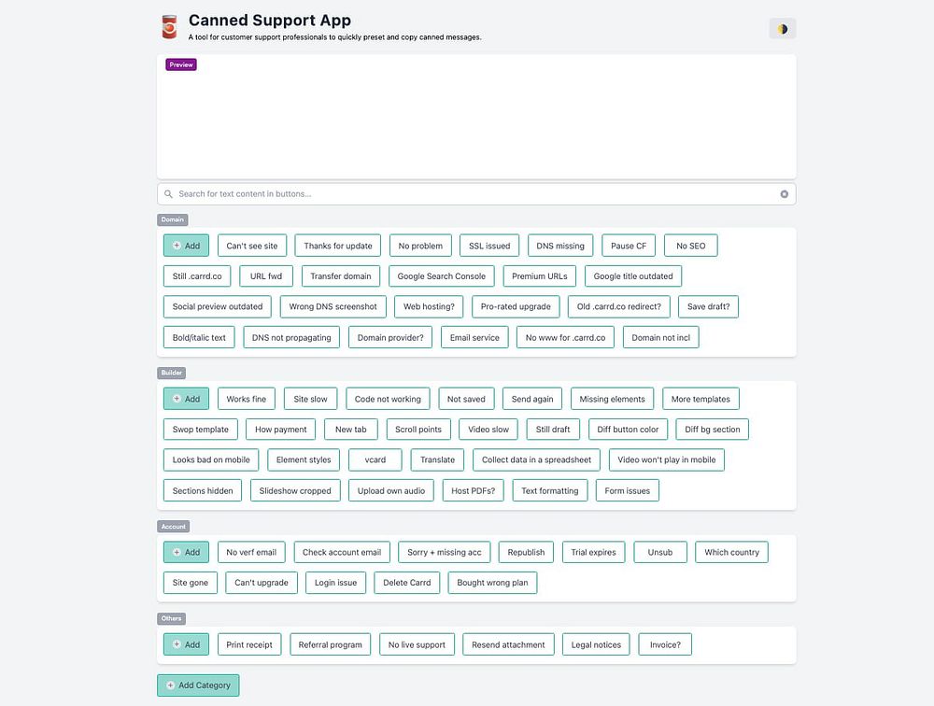Click the Add button in the Builder category
Screen dimensions: 934x706
click(x=186, y=399)
